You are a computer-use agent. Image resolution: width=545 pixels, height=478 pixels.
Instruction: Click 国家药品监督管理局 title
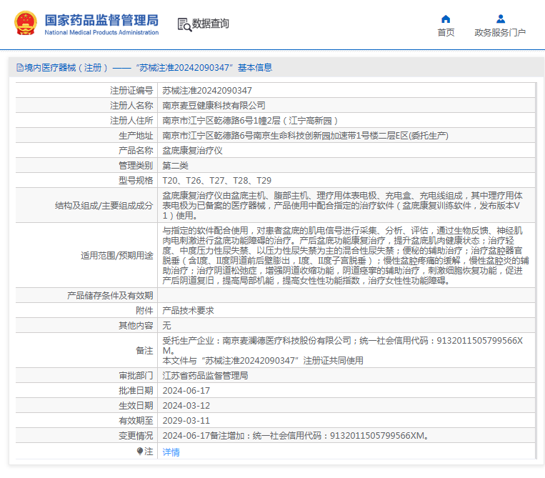pos(101,20)
